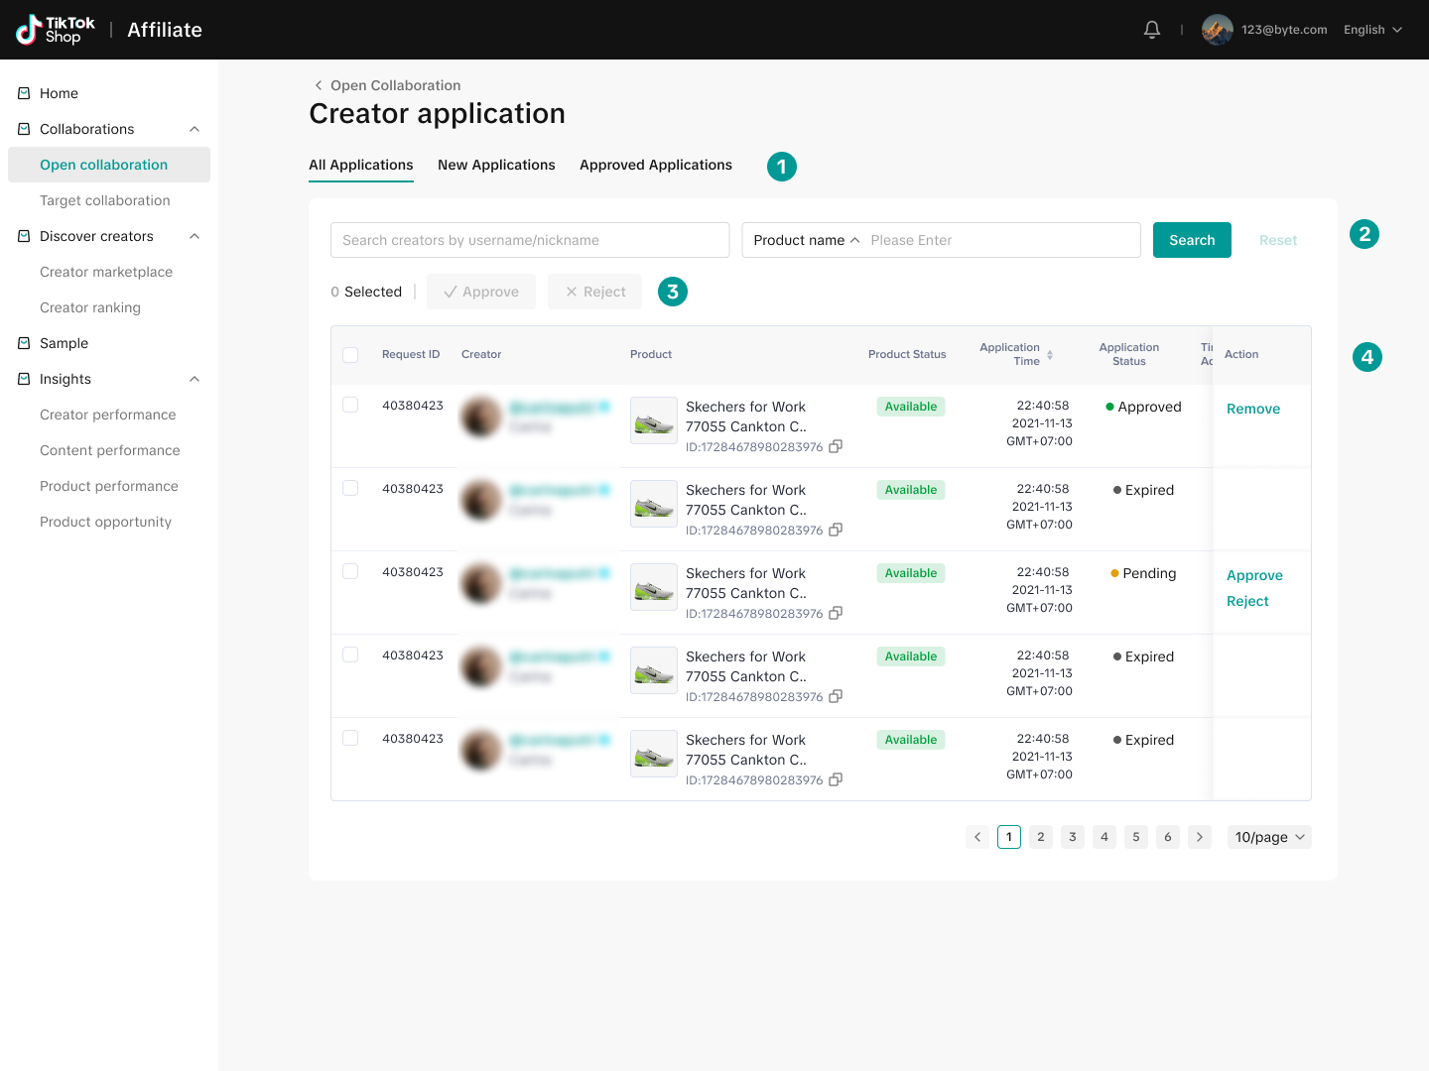The image size is (1429, 1071).
Task: Toggle the select-all checkbox in the table header
Action: tap(350, 355)
